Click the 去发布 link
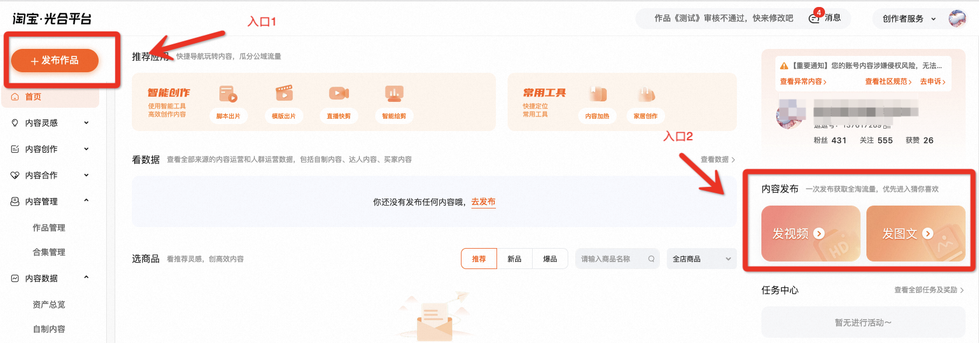The width and height of the screenshot is (979, 343). click(483, 201)
